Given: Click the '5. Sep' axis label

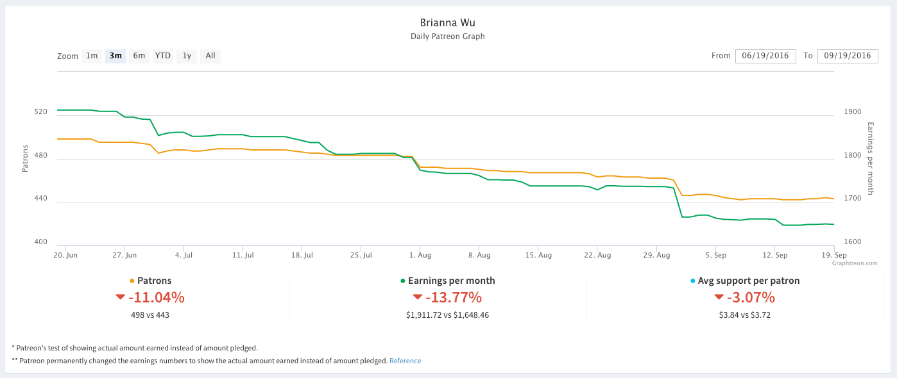Looking at the screenshot, I should 715,255.
